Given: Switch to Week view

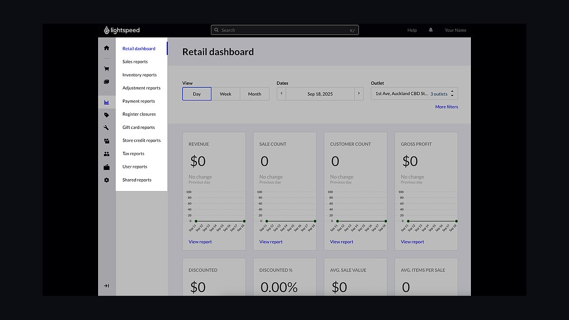Looking at the screenshot, I should [x=226, y=94].
